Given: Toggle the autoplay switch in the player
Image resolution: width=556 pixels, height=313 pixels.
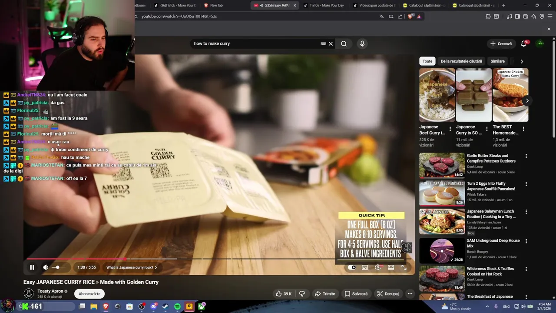Looking at the screenshot, I should 352,267.
